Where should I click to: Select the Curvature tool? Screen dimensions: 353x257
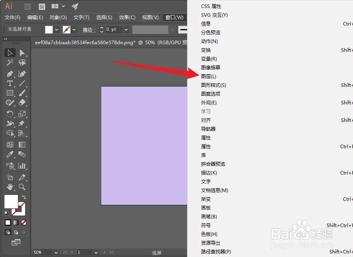[x=22, y=74]
